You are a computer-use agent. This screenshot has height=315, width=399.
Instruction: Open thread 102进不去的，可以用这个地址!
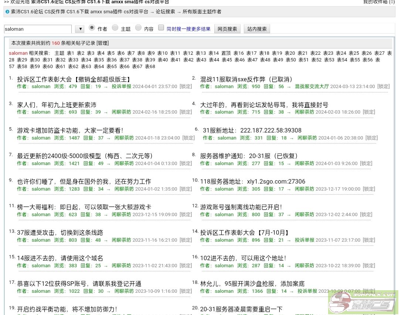coord(243,258)
